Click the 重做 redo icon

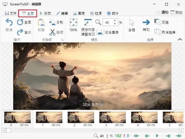[20, 32]
